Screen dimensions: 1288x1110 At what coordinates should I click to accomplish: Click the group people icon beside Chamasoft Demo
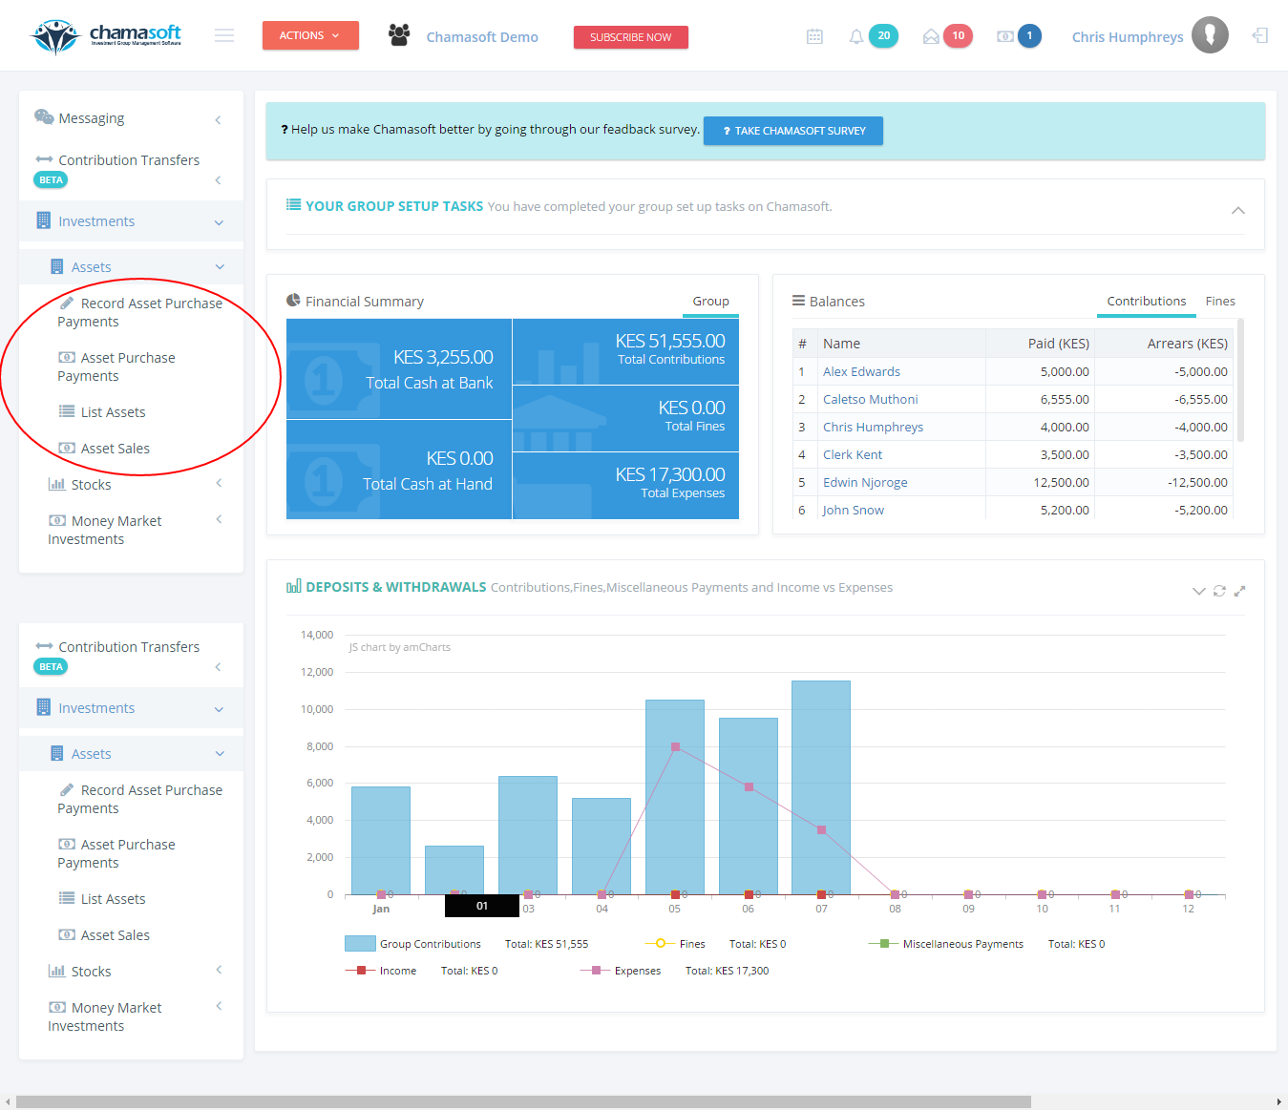click(x=399, y=35)
